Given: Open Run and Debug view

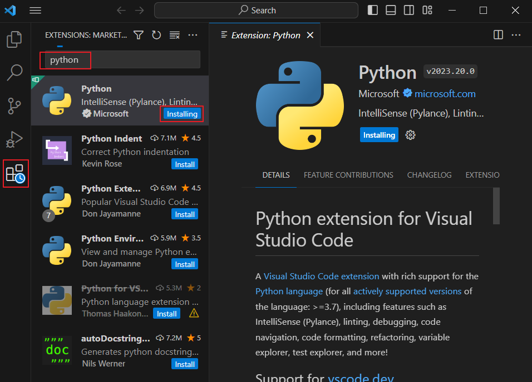Looking at the screenshot, I should coord(14,139).
